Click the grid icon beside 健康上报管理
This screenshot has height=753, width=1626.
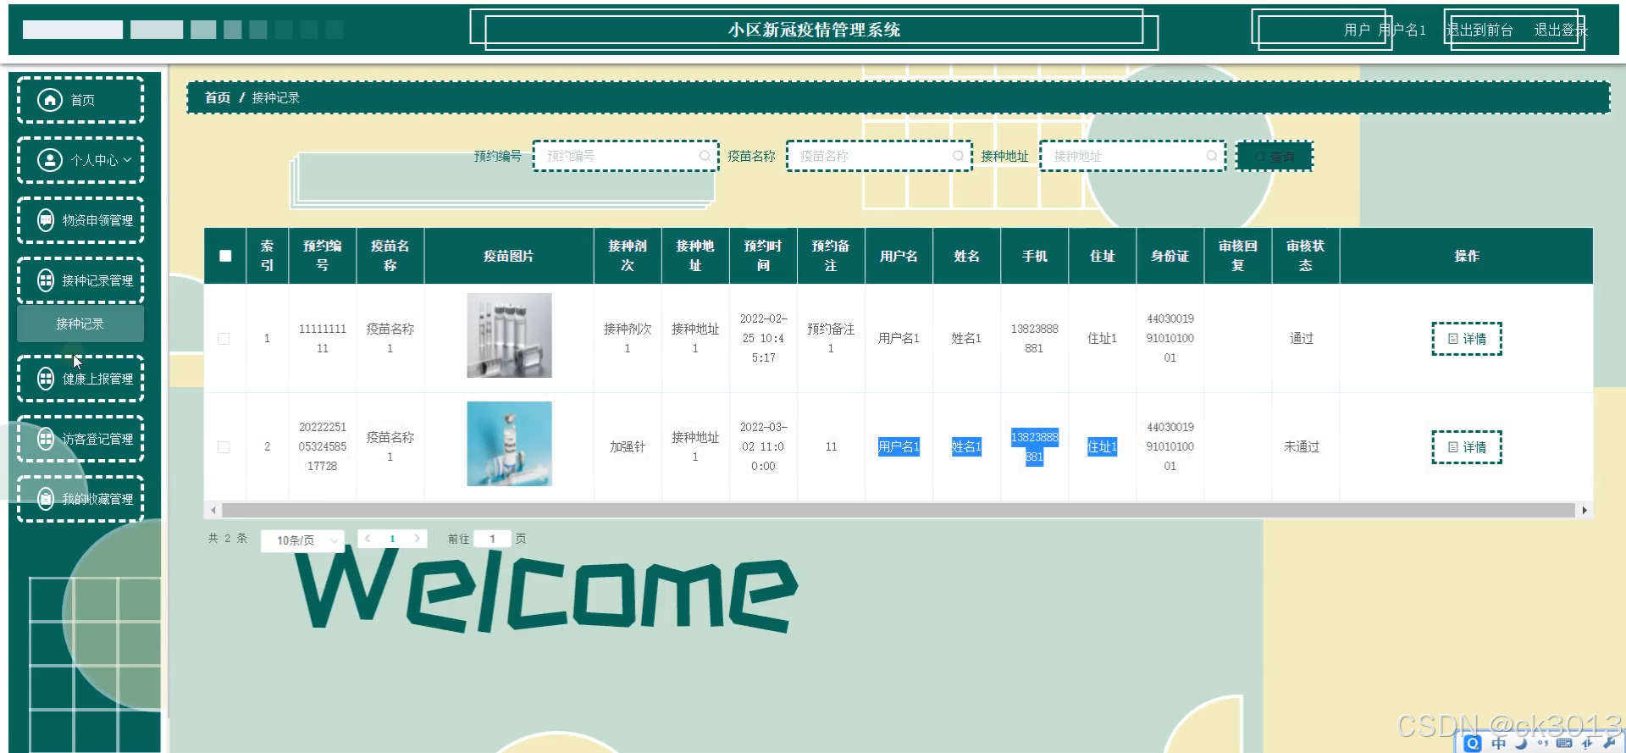point(46,379)
